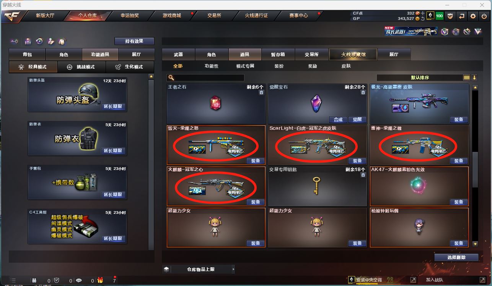Viewport: 492px width, 286px height.
Task: Click the 选择删除 button
Action: click(456, 257)
